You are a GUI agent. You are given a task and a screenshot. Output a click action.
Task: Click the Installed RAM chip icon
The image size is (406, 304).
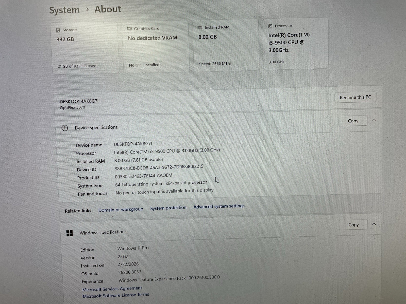(x=200, y=27)
